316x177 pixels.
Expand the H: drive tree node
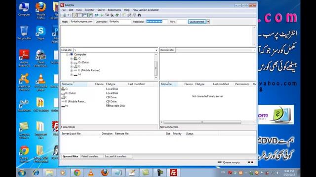[x=71, y=75]
